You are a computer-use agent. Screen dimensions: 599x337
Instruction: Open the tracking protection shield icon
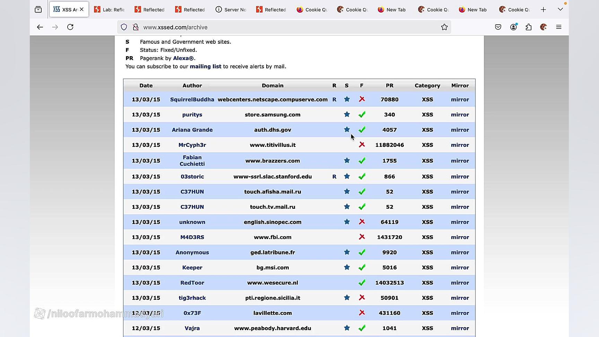(x=124, y=27)
